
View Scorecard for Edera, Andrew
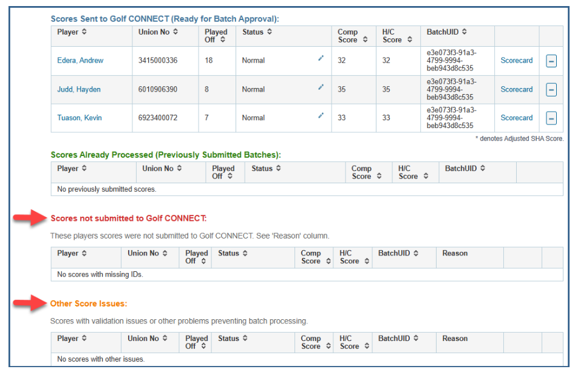(517, 61)
